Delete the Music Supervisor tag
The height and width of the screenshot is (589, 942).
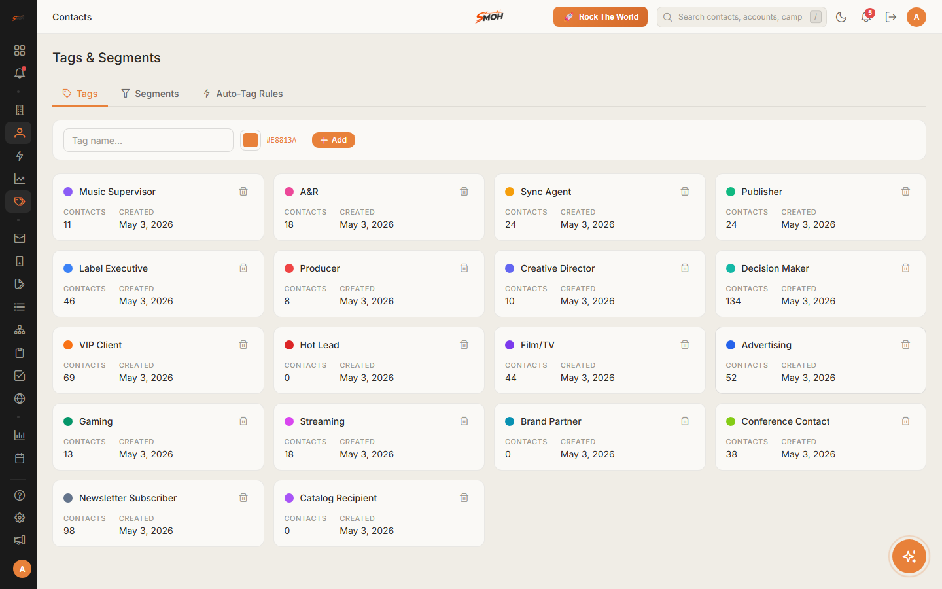[243, 192]
